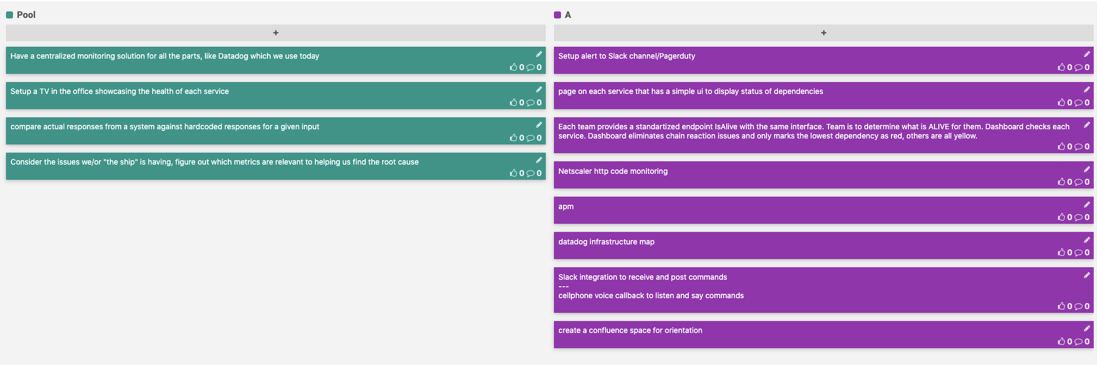Open the IsAlive standardized endpoint card
Image resolution: width=1097 pixels, height=365 pixels.
click(x=813, y=131)
